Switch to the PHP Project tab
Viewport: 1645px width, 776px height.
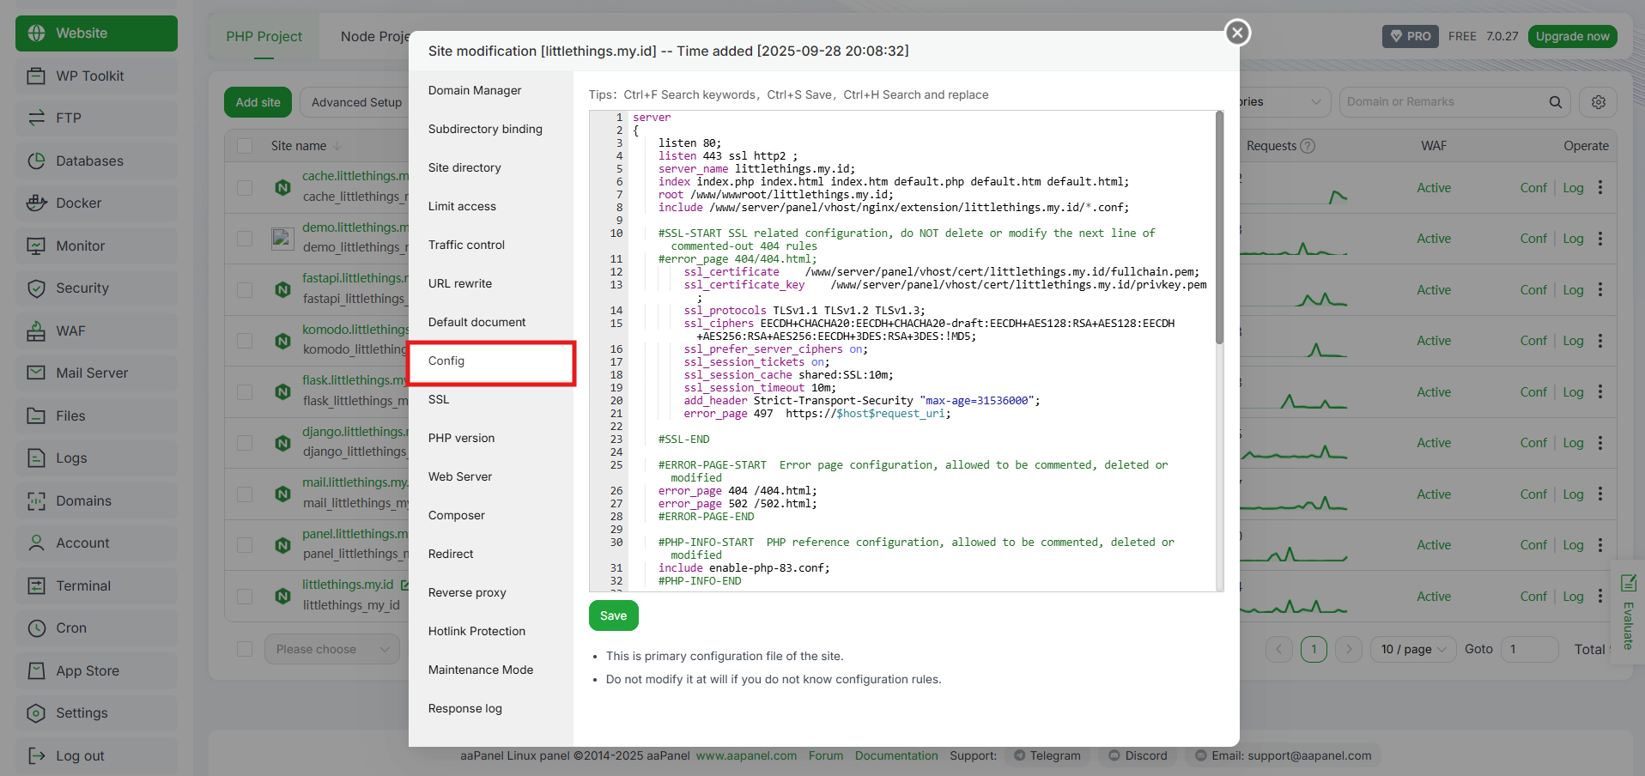pyautogui.click(x=264, y=36)
